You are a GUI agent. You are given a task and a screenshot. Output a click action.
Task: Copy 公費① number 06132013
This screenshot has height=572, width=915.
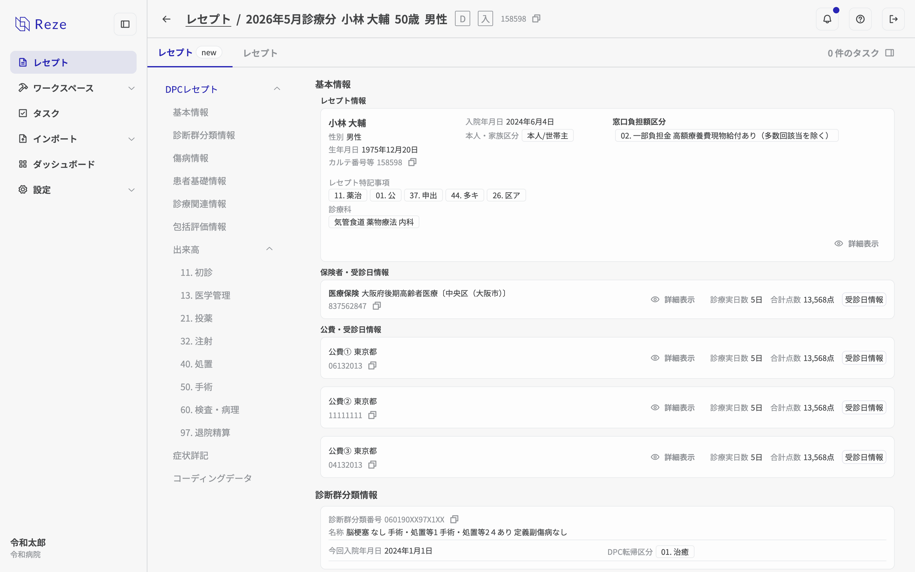point(372,365)
